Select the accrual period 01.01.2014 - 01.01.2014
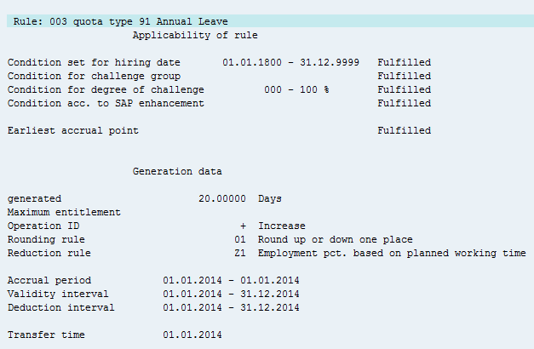The image size is (534, 349). (x=231, y=280)
